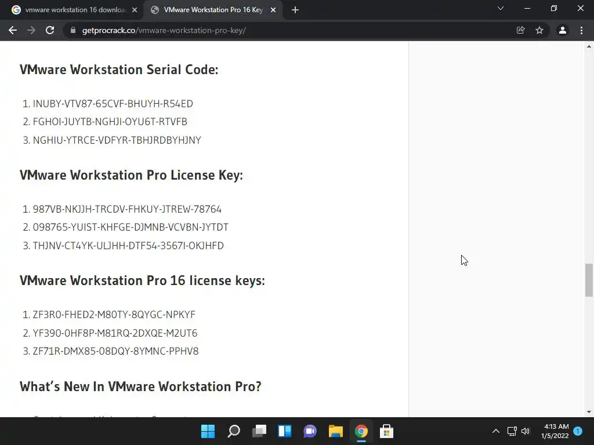Go back to the previous page
The width and height of the screenshot is (594, 445).
pos(13,30)
